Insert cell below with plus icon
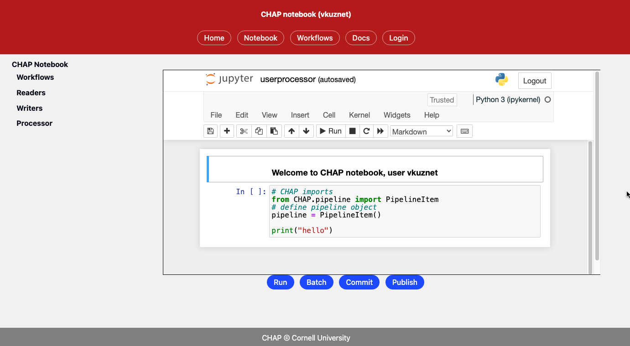 (x=227, y=131)
